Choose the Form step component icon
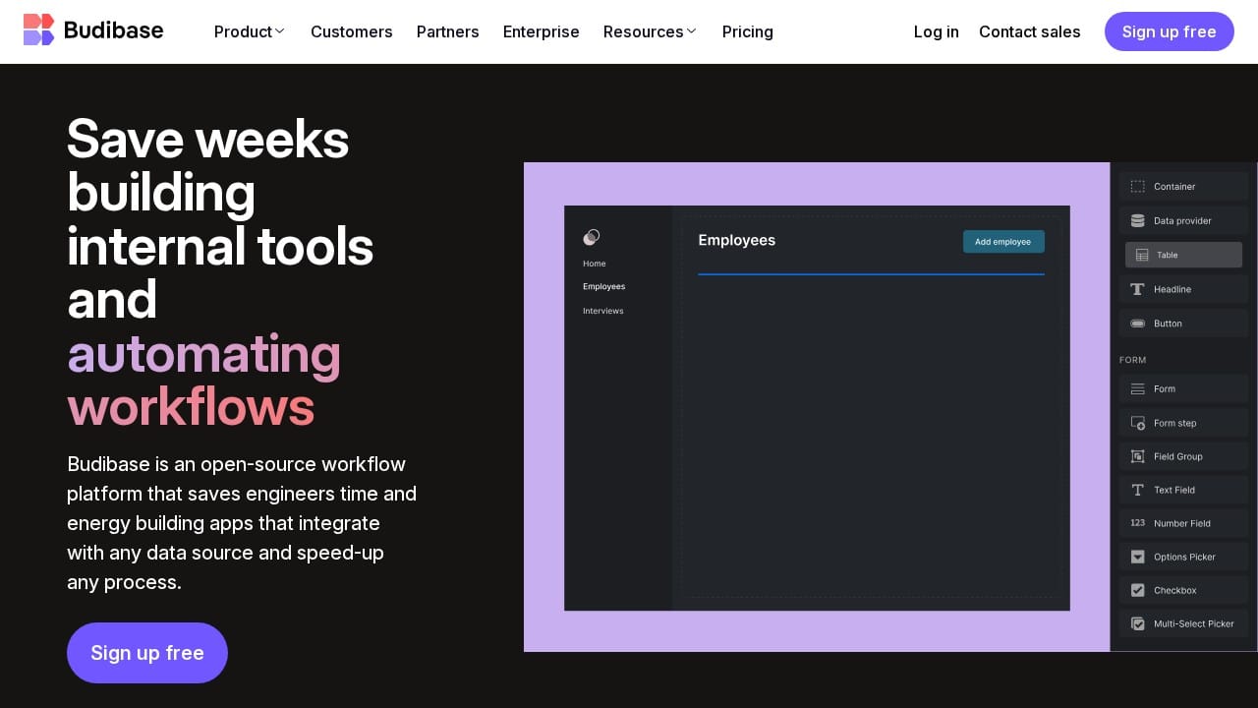The image size is (1258, 708). [x=1137, y=423]
